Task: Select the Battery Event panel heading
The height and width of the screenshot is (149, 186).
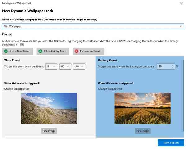Action: 108,60
